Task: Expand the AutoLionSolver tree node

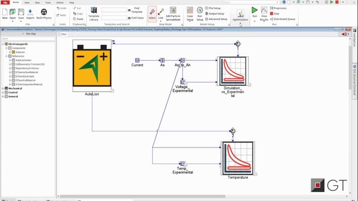Action: tap(10, 60)
